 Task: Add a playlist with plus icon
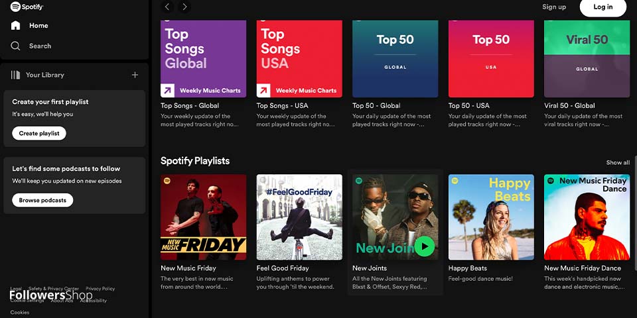point(135,75)
